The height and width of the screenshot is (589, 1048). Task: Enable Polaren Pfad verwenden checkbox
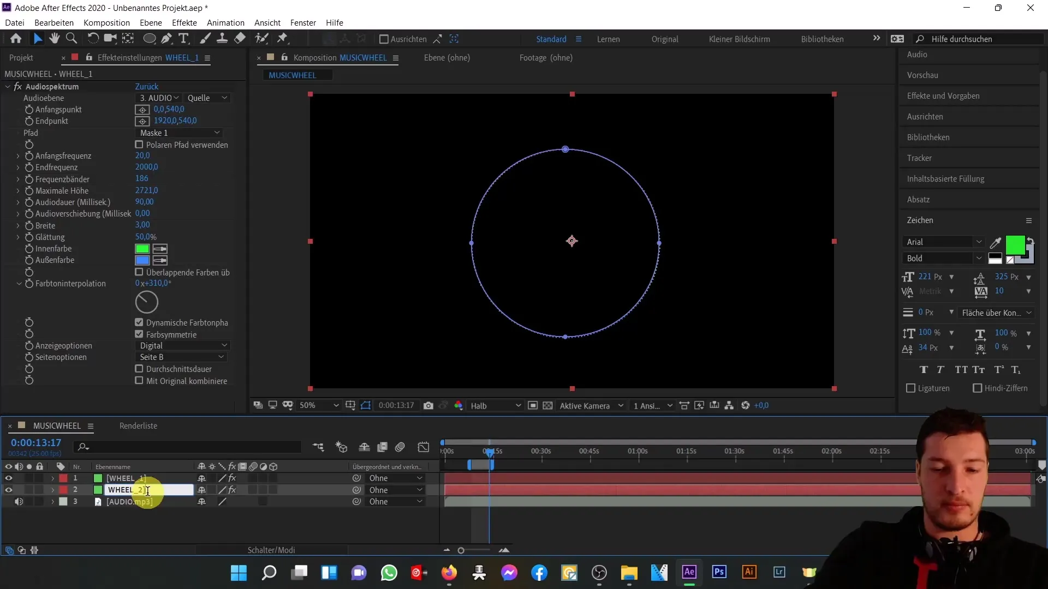point(139,145)
